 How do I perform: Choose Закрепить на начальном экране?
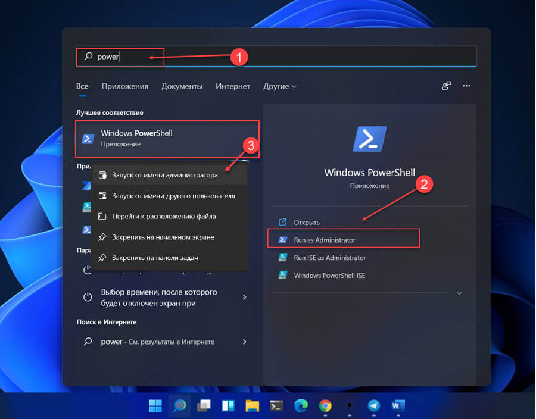click(x=170, y=237)
